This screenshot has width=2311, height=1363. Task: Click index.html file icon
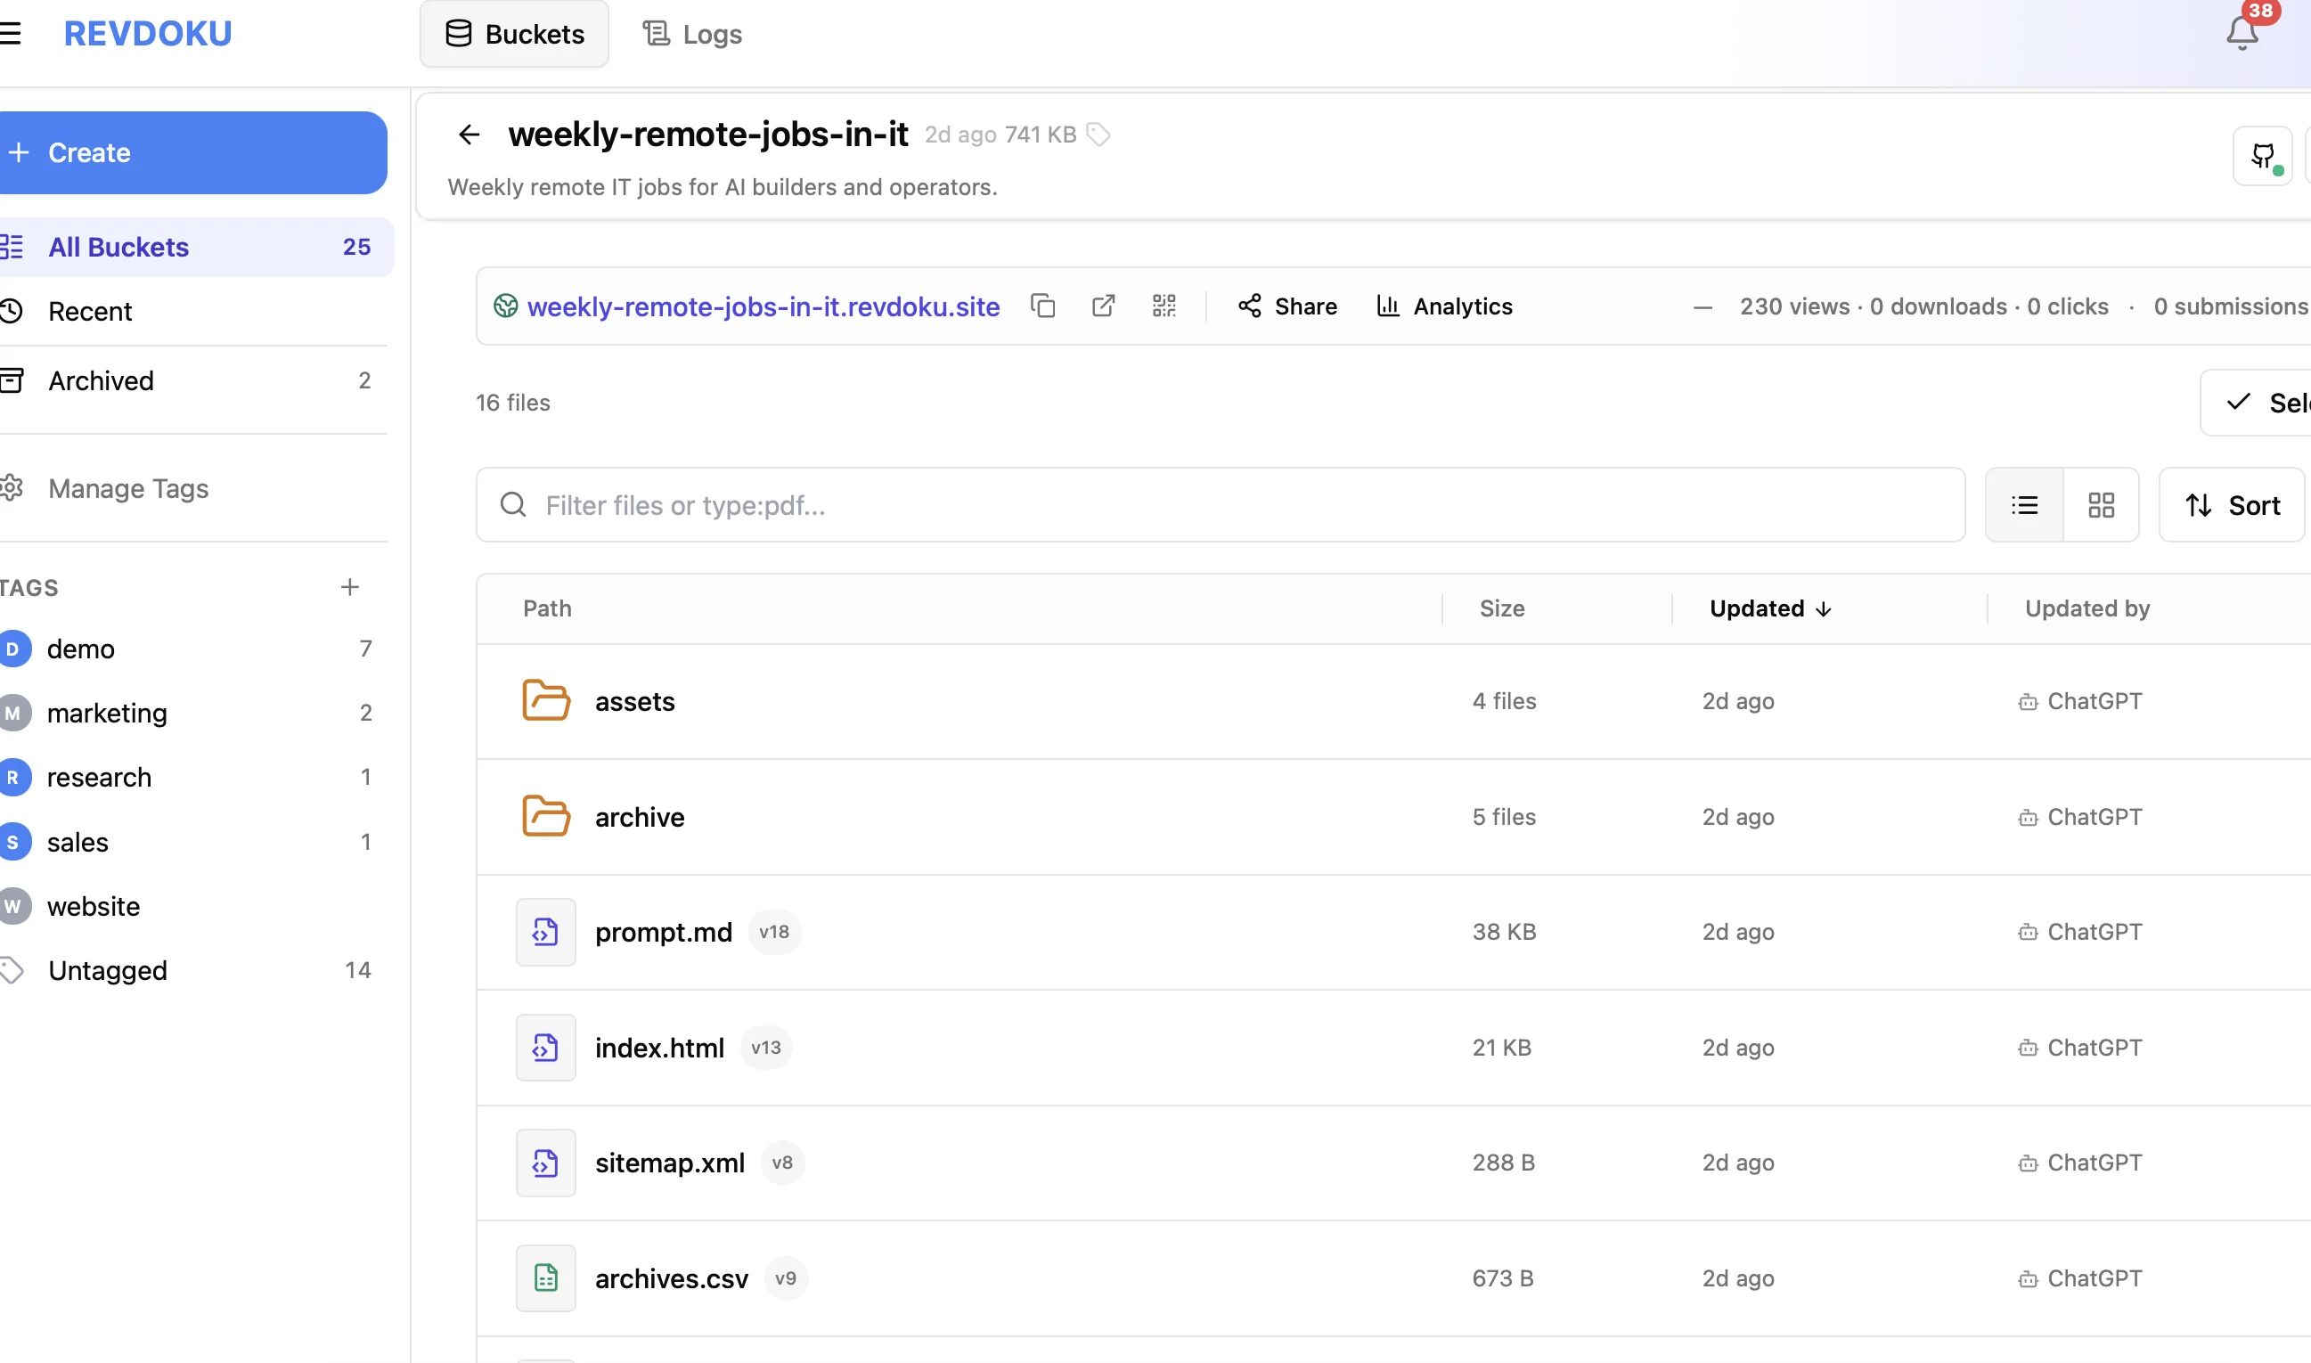coord(545,1048)
